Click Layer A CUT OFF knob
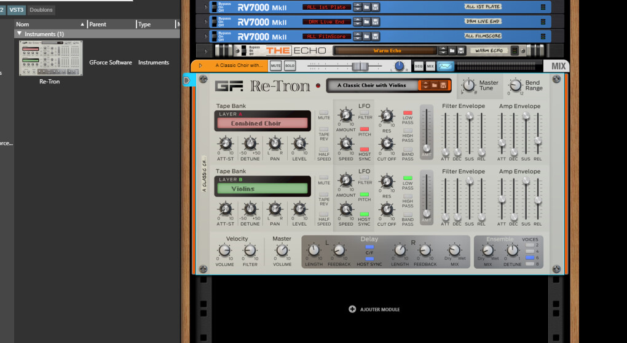 coord(387,144)
